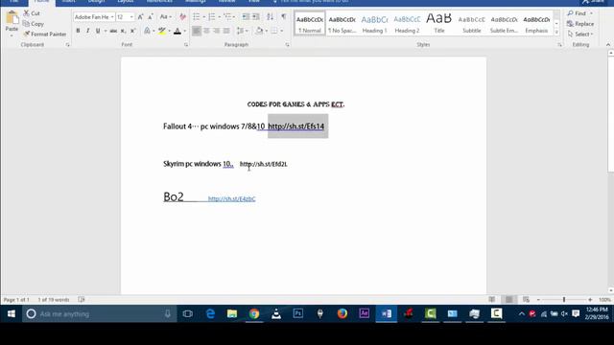Viewport: 614px width, 345px height.
Task: Click the proofing status icon in status bar
Action: pyautogui.click(x=81, y=300)
